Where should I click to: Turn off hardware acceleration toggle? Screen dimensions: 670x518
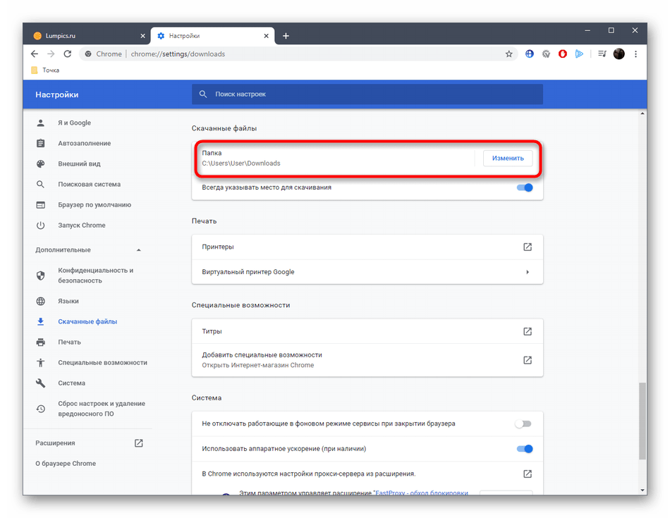524,449
